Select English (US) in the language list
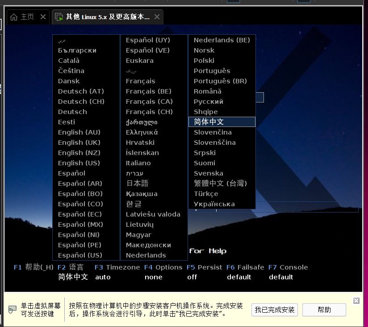Viewport: 368px width, 327px height. pos(79,163)
